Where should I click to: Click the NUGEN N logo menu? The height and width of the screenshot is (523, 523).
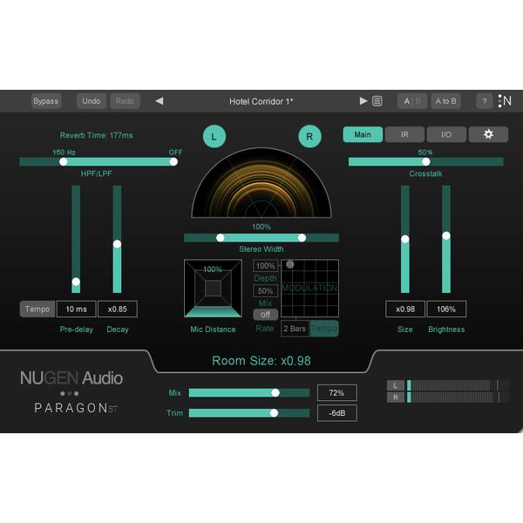pos(505,101)
